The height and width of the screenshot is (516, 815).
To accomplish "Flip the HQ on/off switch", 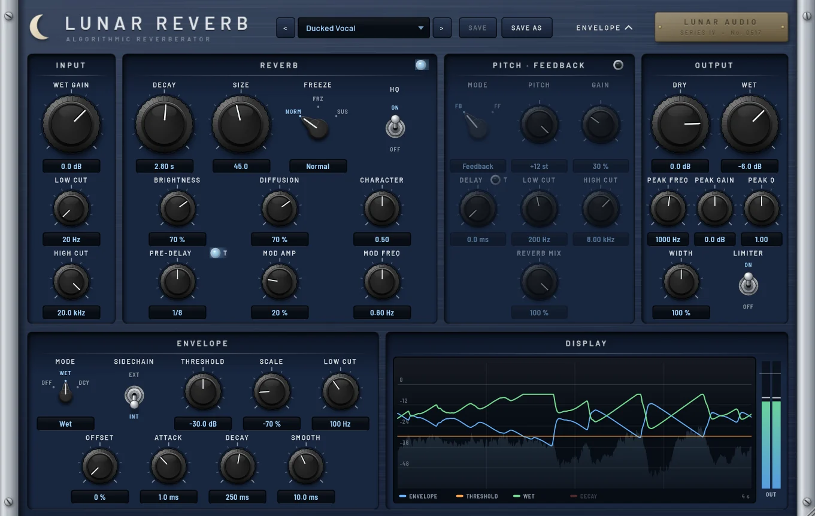I will tap(395, 128).
